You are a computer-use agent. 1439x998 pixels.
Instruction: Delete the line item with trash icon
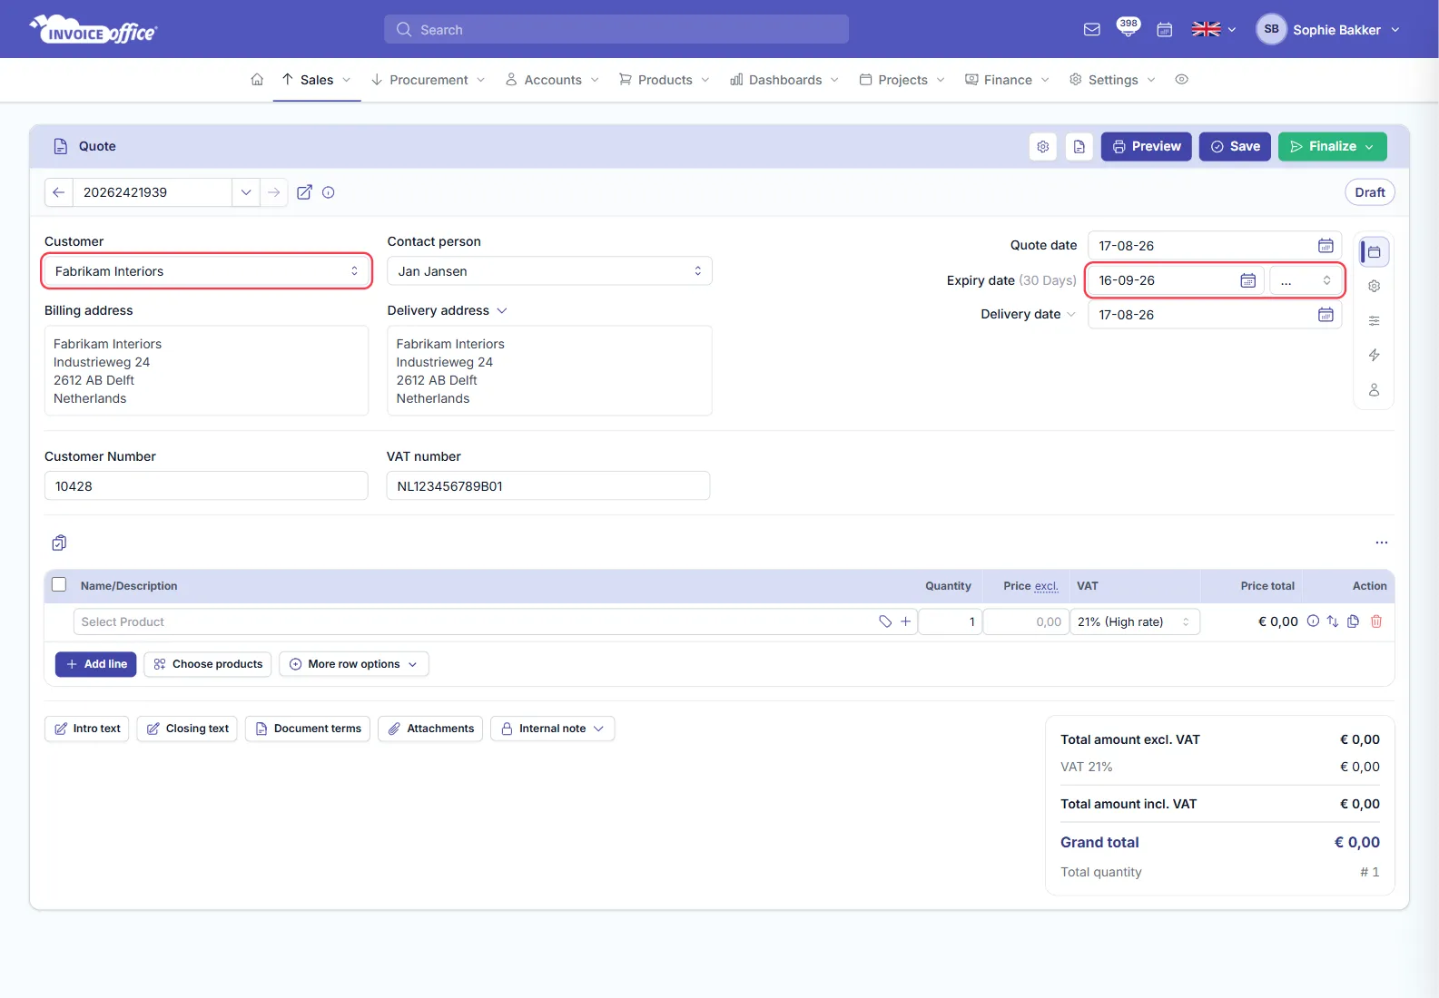pyautogui.click(x=1376, y=621)
